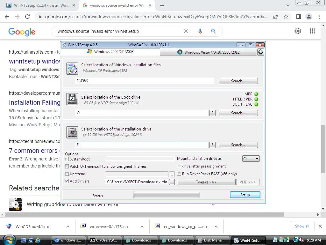
Task: Switch to Windows Vista/7/8/10/2008/2012 tab
Action: point(208,52)
